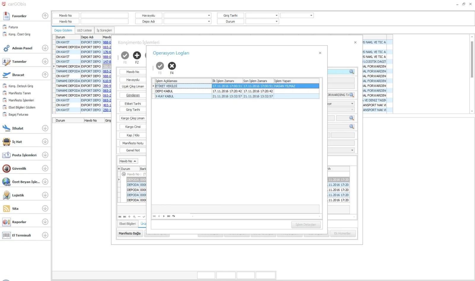The image size is (475, 281).
Task: Click the Posta İşlemleri mail icon
Action: (6, 155)
